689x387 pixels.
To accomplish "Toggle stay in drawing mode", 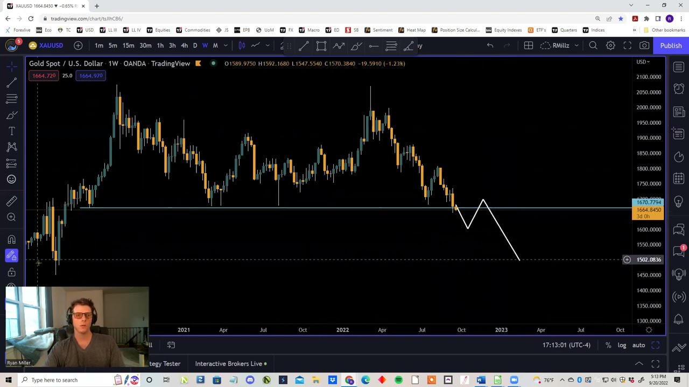I will [x=11, y=256].
